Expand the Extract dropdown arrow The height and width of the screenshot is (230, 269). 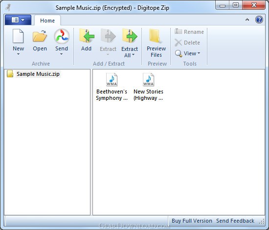pos(108,55)
